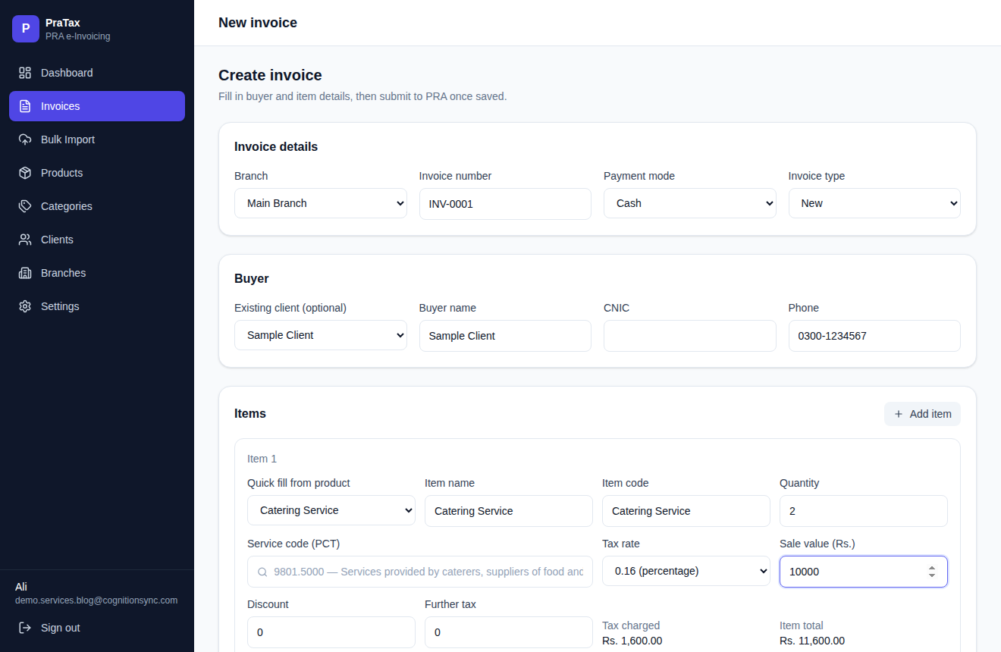This screenshot has height=652, width=1001.
Task: Click the PraTax logo icon
Action: coord(26,29)
